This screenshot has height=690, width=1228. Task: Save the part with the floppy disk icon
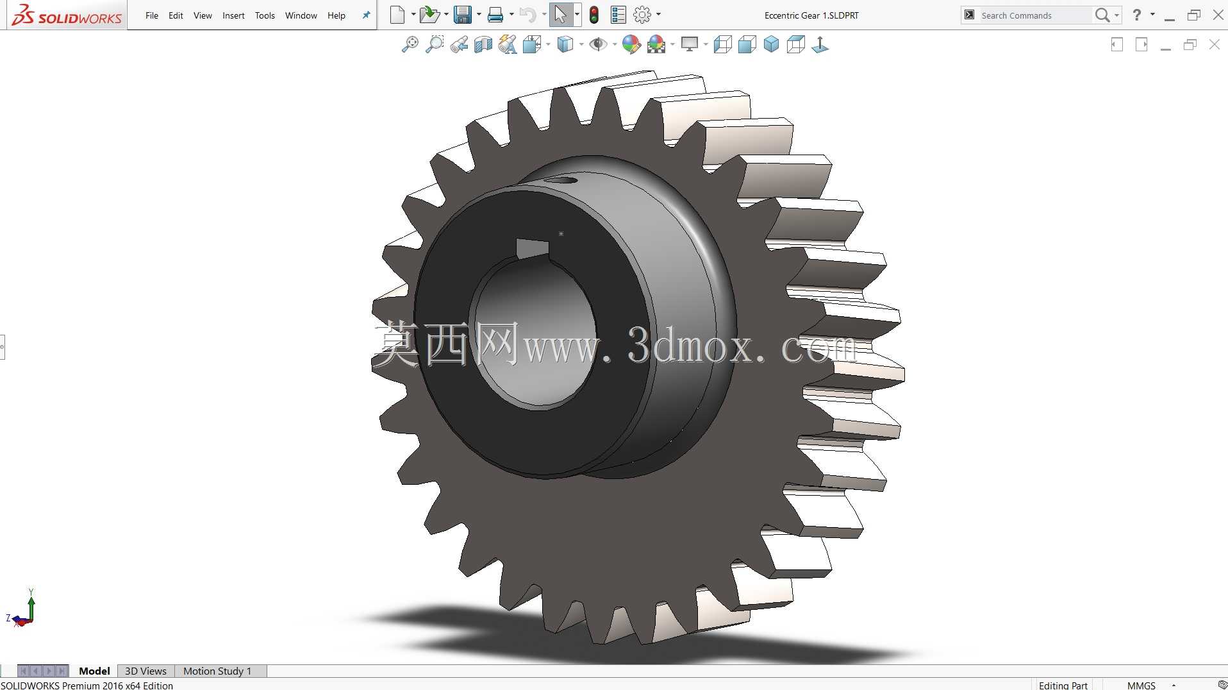pyautogui.click(x=462, y=15)
